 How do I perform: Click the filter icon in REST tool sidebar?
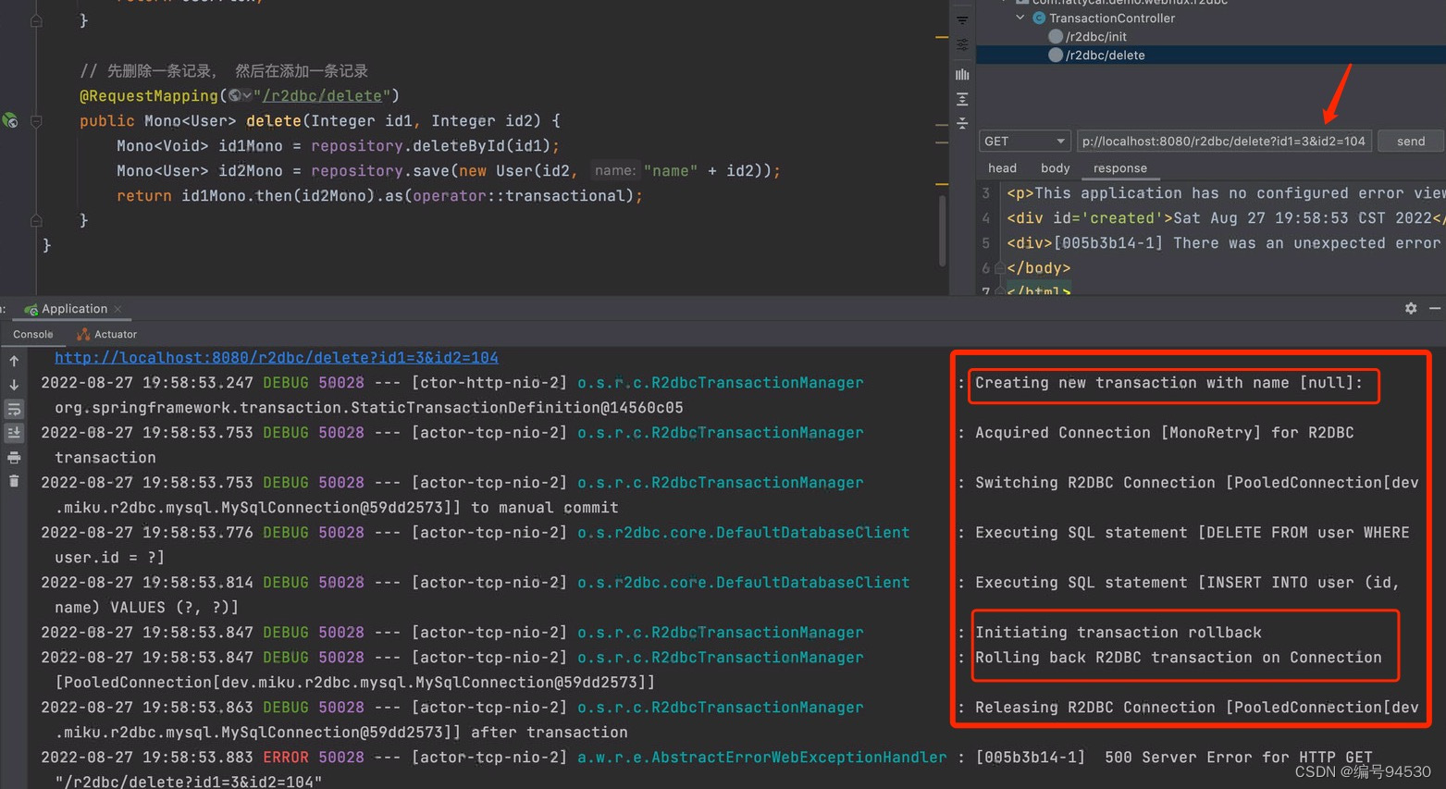click(962, 19)
